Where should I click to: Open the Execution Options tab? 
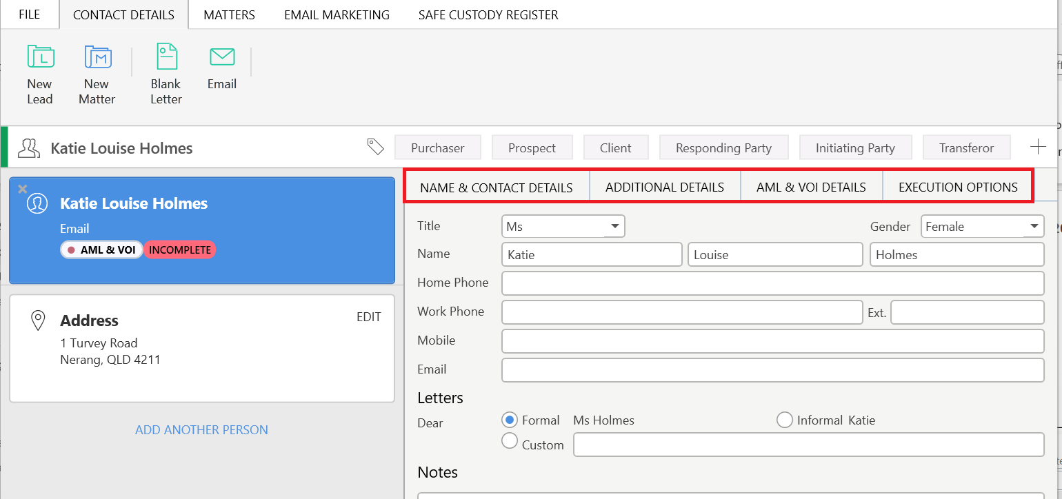pyautogui.click(x=958, y=187)
